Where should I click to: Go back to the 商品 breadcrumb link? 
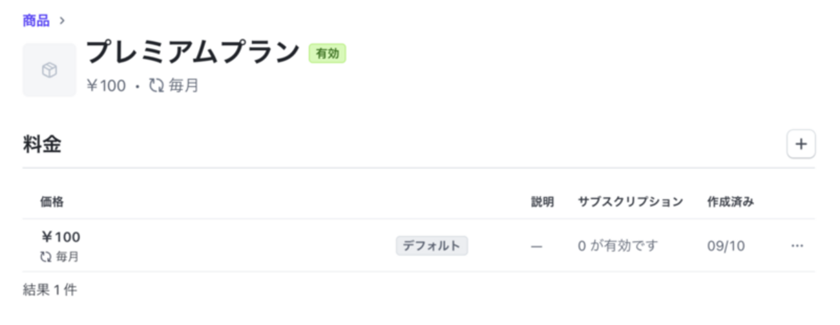(x=36, y=21)
